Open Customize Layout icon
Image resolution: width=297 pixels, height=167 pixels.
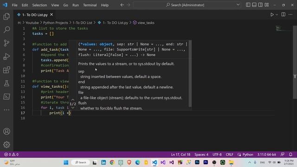267,5
